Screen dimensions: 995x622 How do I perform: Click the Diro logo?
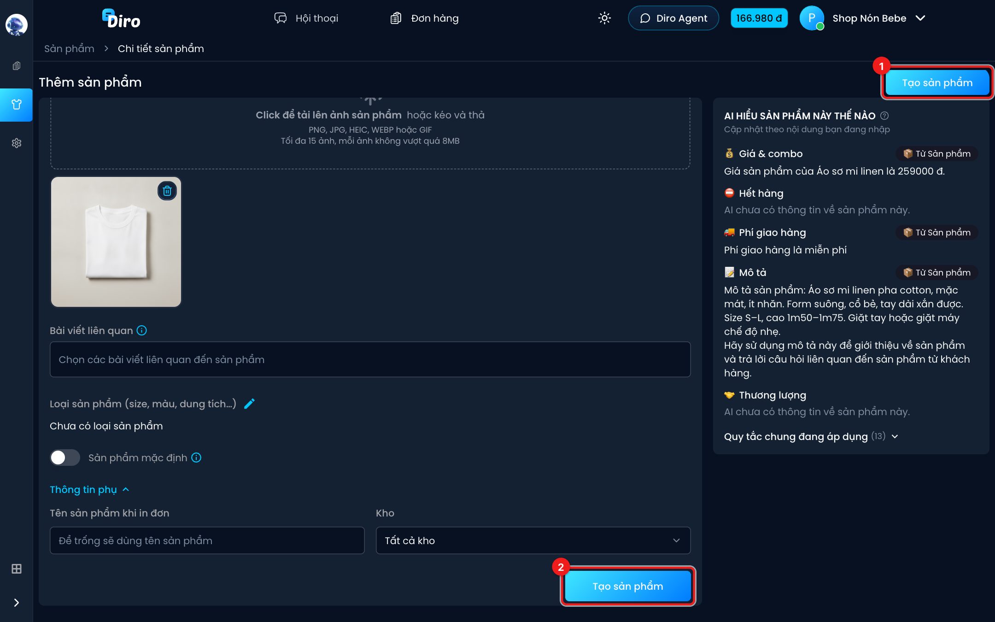click(121, 19)
